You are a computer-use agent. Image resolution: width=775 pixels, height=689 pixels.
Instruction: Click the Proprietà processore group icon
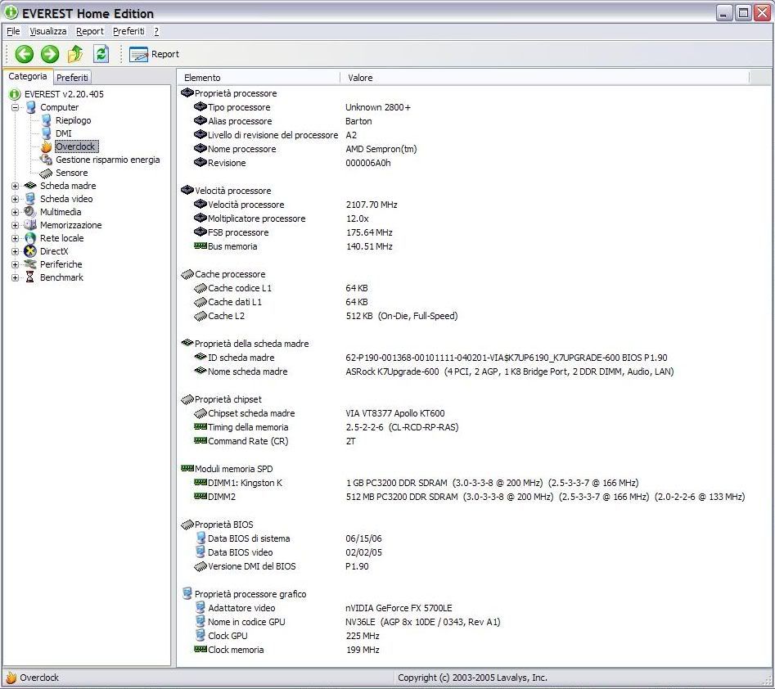point(187,93)
